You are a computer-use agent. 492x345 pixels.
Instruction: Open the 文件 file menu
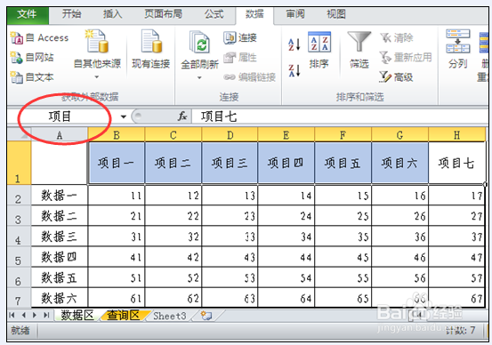tap(28, 14)
